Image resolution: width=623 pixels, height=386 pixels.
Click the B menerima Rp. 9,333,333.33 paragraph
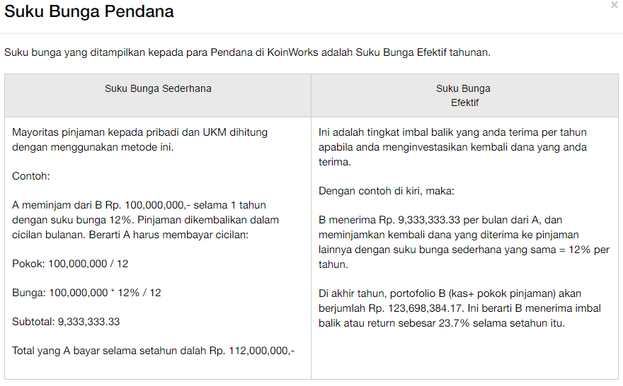pyautogui.click(x=464, y=242)
